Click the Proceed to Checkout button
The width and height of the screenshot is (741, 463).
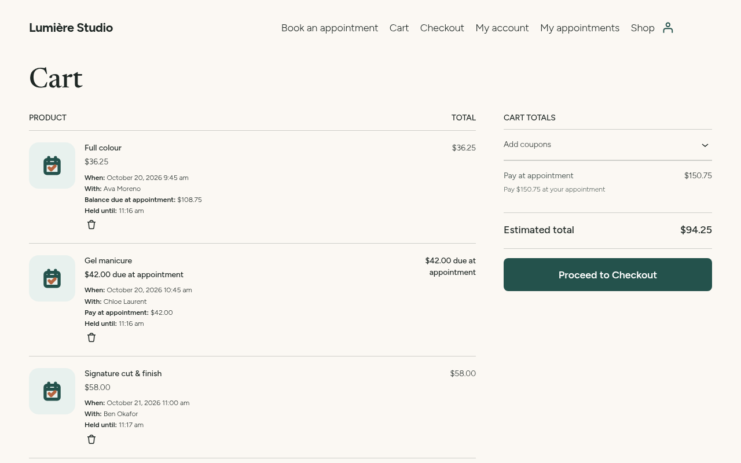(x=608, y=275)
